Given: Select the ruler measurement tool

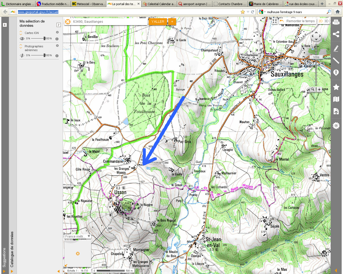Looking at the screenshot, I should tap(336, 61).
